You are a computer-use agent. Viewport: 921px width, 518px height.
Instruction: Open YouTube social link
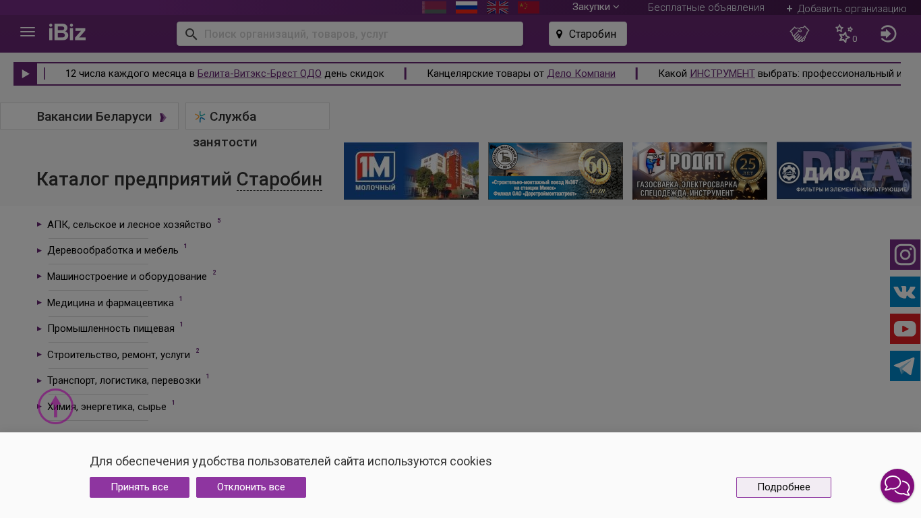[905, 328]
